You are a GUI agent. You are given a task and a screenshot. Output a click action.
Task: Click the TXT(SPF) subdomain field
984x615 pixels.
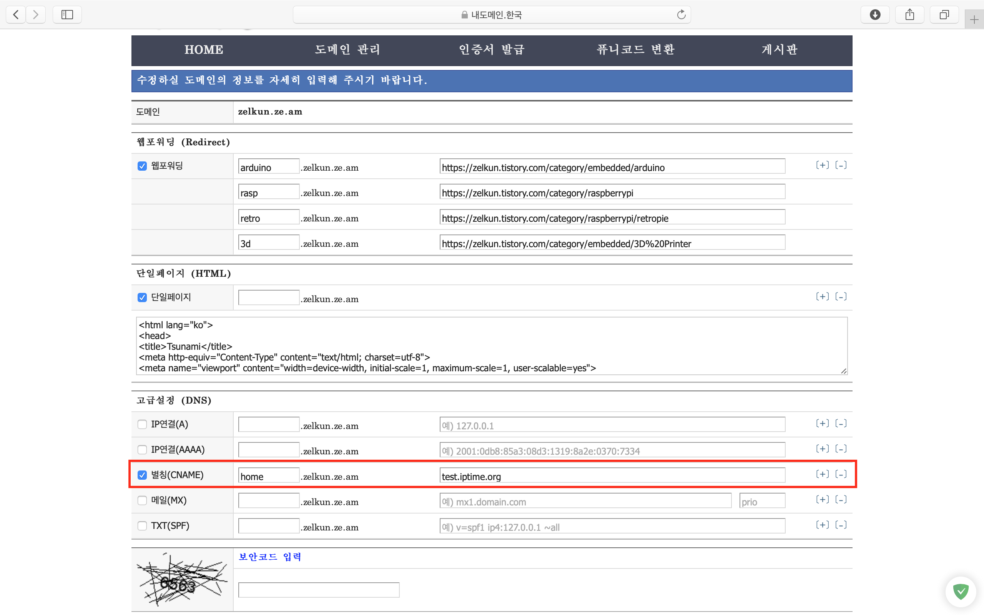point(269,526)
